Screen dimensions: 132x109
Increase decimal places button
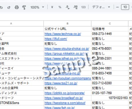point(75,7)
